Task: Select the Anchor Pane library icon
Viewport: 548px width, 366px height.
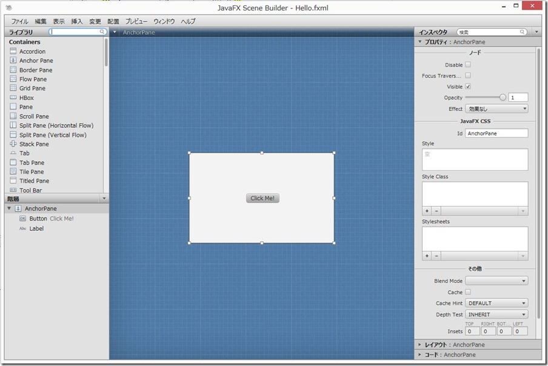Action: [x=13, y=60]
